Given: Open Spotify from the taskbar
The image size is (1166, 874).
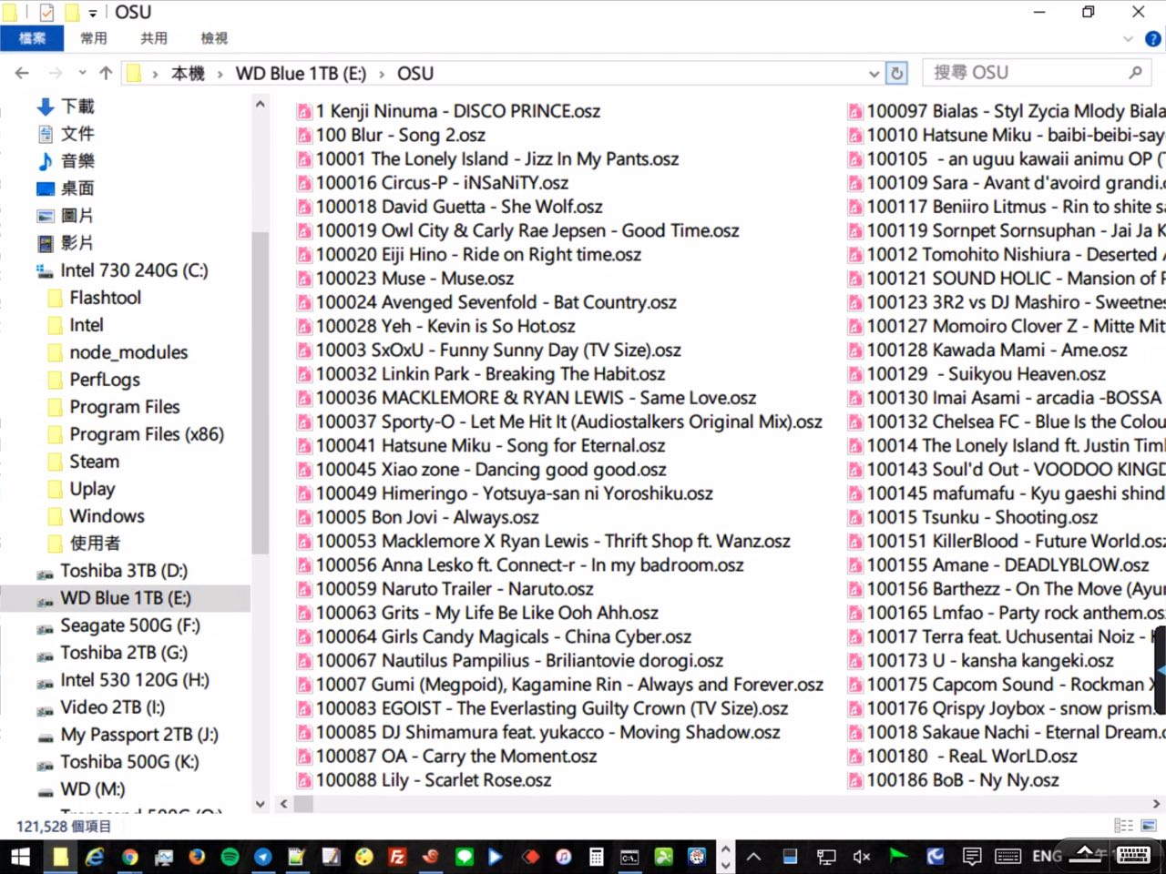Looking at the screenshot, I should (230, 857).
